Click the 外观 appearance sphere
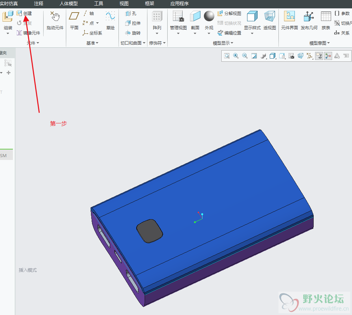352x315 pixels. click(x=209, y=16)
